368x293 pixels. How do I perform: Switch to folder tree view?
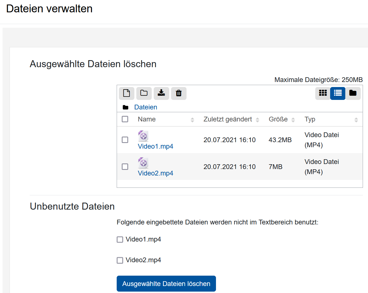(x=353, y=93)
